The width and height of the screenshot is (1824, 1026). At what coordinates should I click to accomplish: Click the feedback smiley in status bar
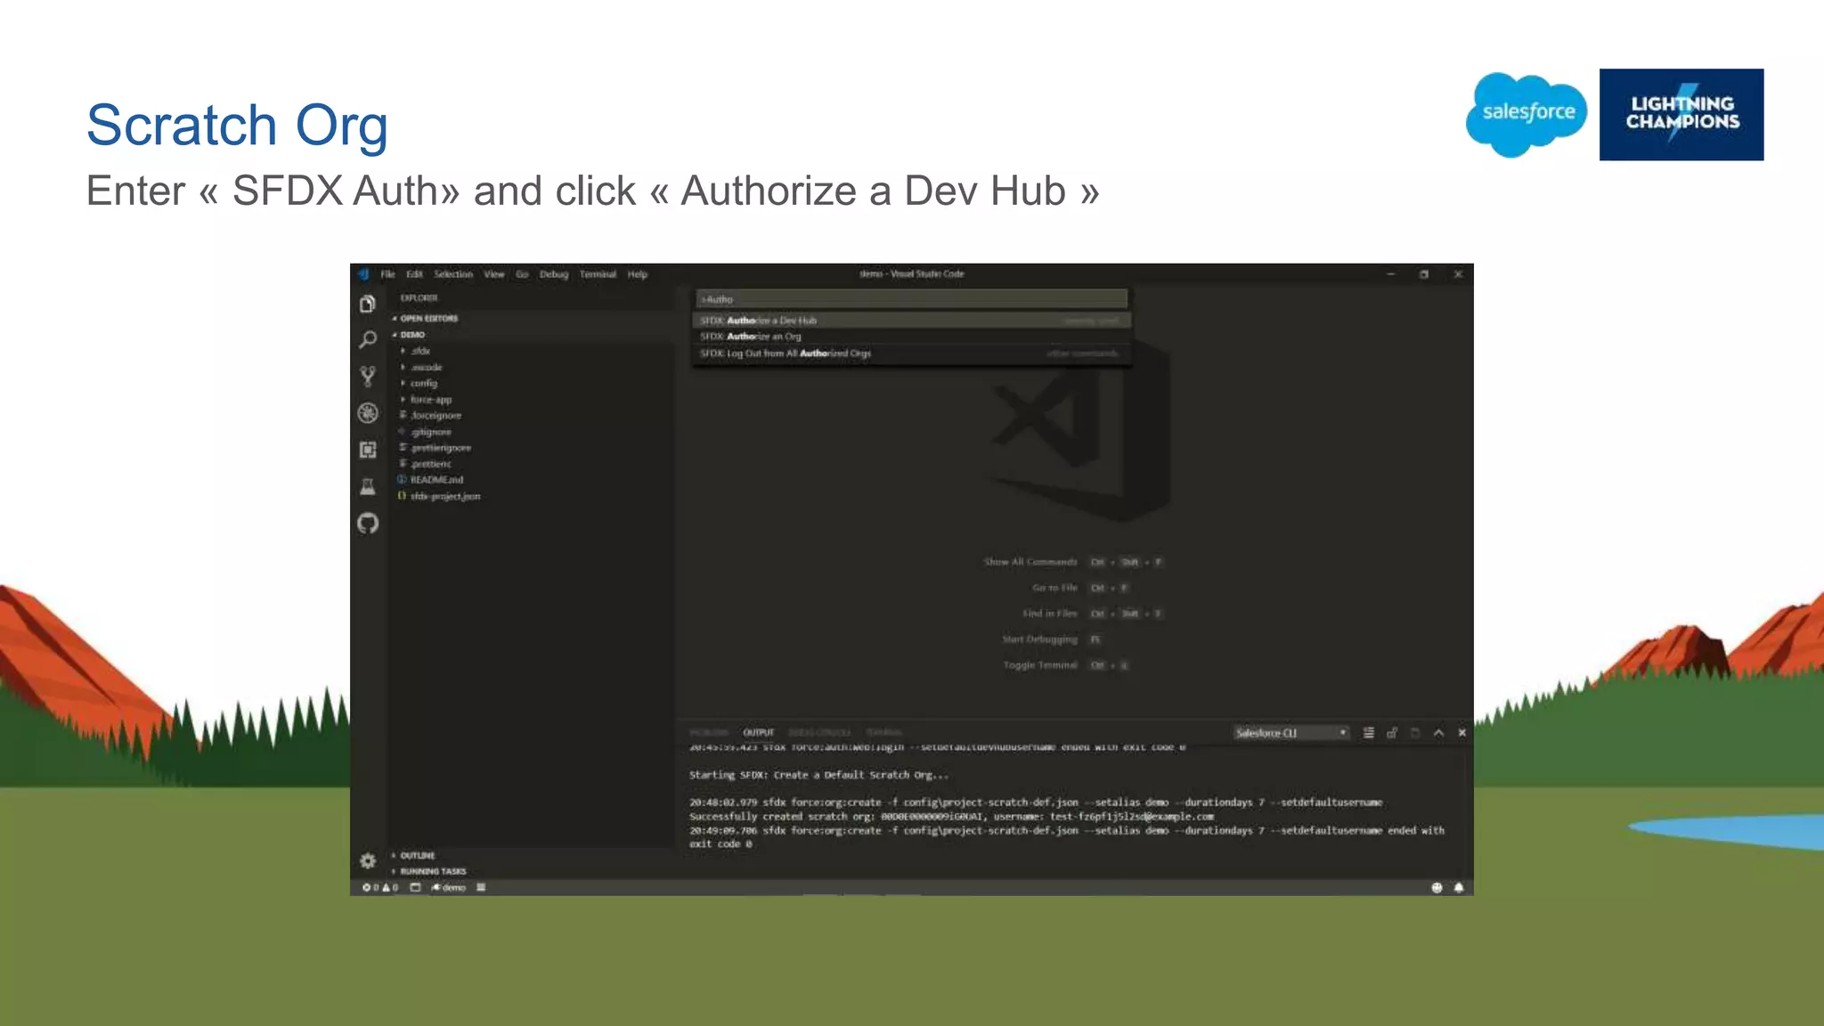point(1437,888)
